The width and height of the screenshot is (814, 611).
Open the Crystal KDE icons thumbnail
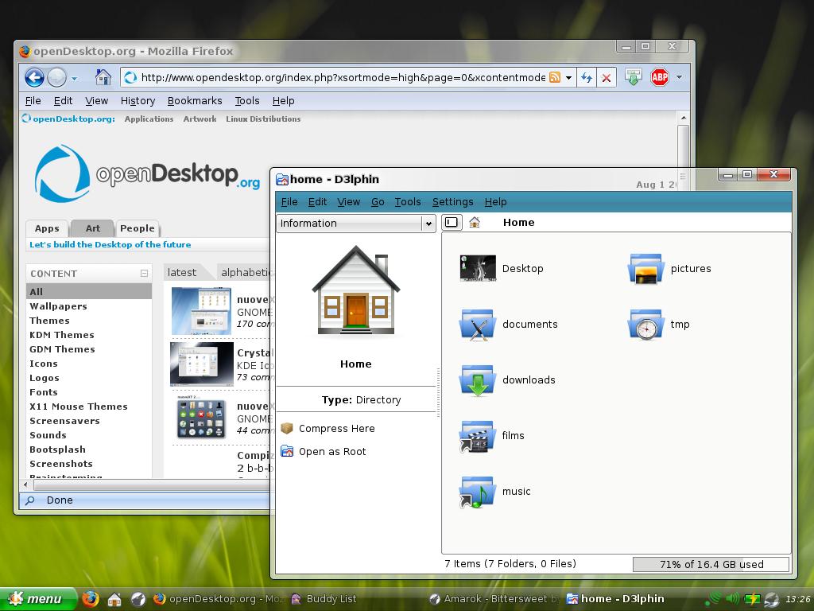pyautogui.click(x=201, y=364)
